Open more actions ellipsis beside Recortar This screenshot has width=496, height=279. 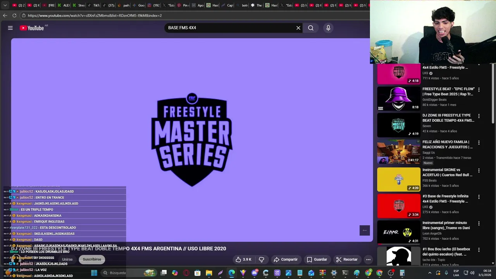pyautogui.click(x=368, y=260)
